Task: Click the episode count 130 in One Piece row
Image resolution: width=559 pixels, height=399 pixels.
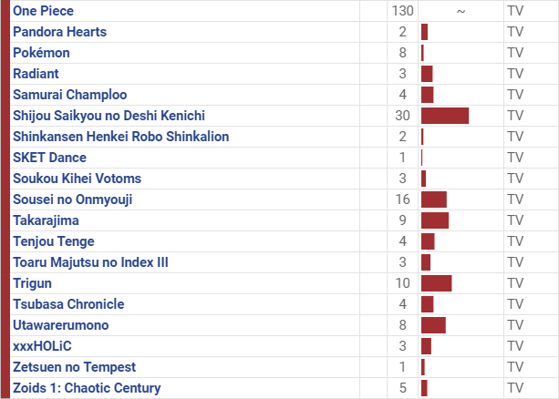Action: click(x=402, y=11)
